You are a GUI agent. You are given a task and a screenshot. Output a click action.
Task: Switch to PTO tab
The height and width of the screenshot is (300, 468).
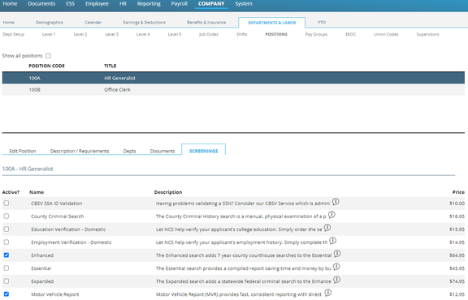(x=322, y=23)
